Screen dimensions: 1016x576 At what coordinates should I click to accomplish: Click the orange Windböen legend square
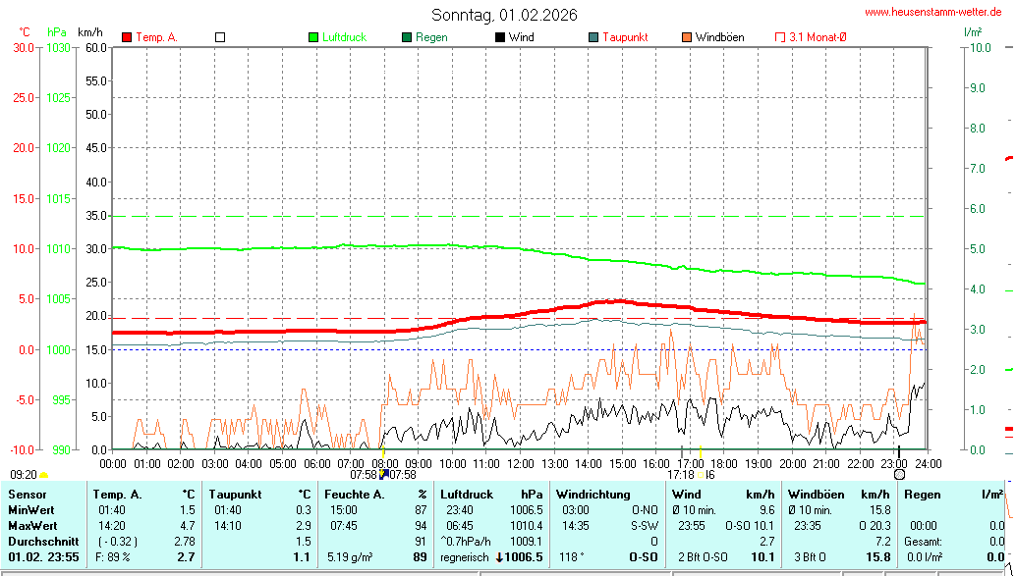[x=686, y=37]
